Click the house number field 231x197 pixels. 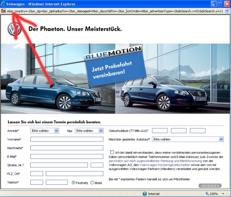click(x=97, y=165)
